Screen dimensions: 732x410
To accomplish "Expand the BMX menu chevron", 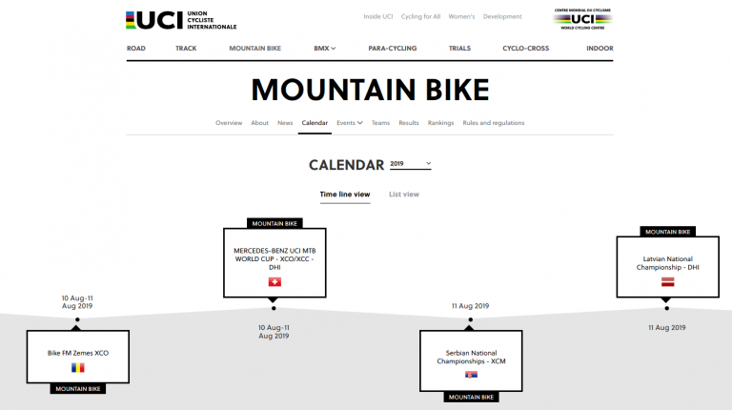I will point(334,48).
